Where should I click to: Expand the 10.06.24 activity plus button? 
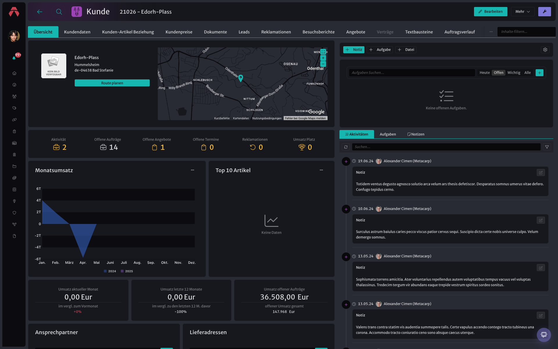click(x=346, y=209)
